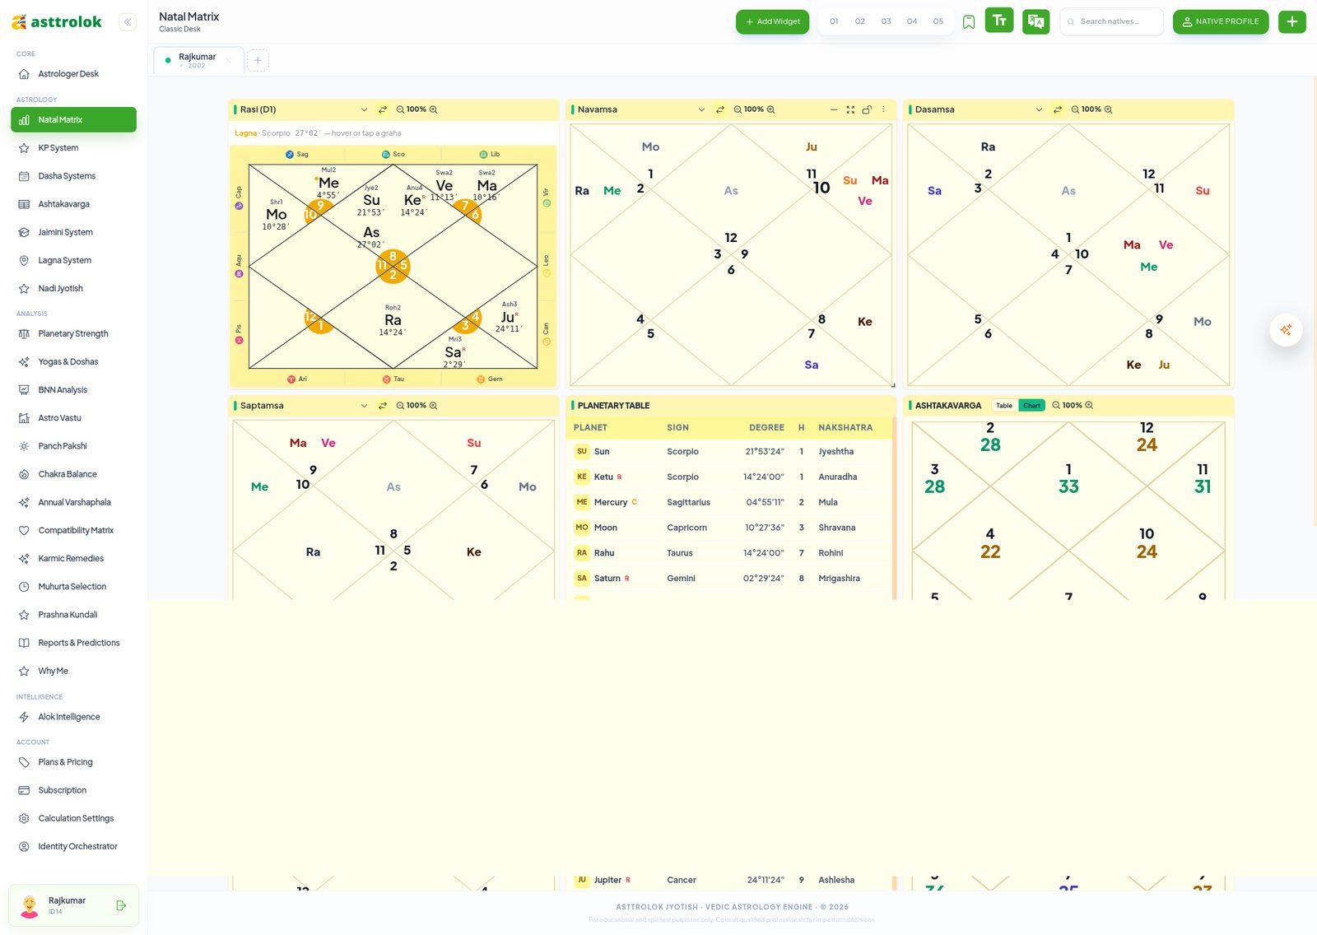Click the green plus button at far right
The width and height of the screenshot is (1317, 935).
(1291, 21)
